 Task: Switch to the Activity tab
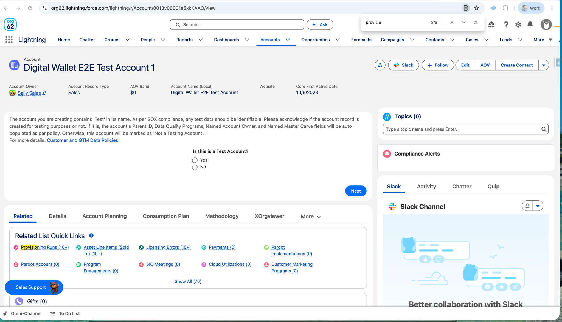426,187
